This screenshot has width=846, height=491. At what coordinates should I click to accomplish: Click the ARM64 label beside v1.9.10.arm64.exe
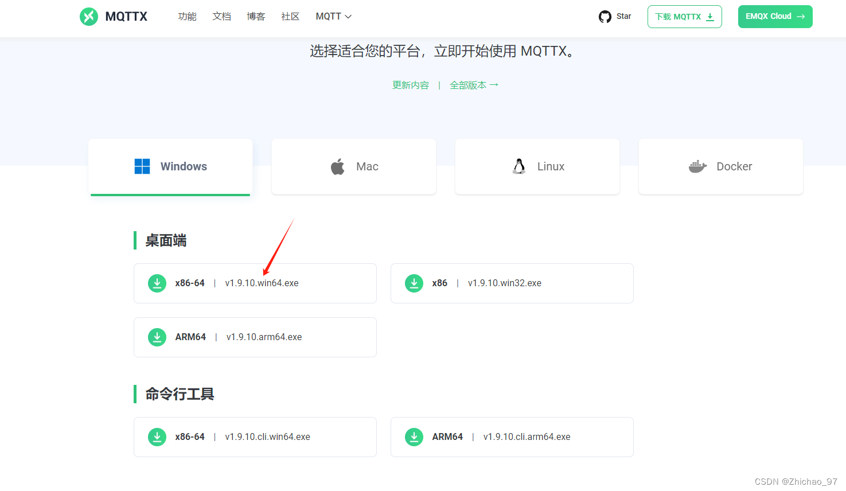point(190,337)
